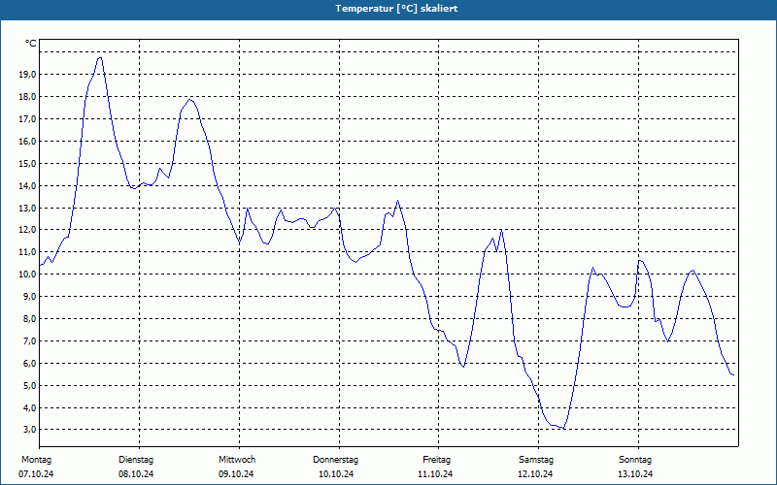Click the 10,0 y-axis label
777x485 pixels.
27,275
